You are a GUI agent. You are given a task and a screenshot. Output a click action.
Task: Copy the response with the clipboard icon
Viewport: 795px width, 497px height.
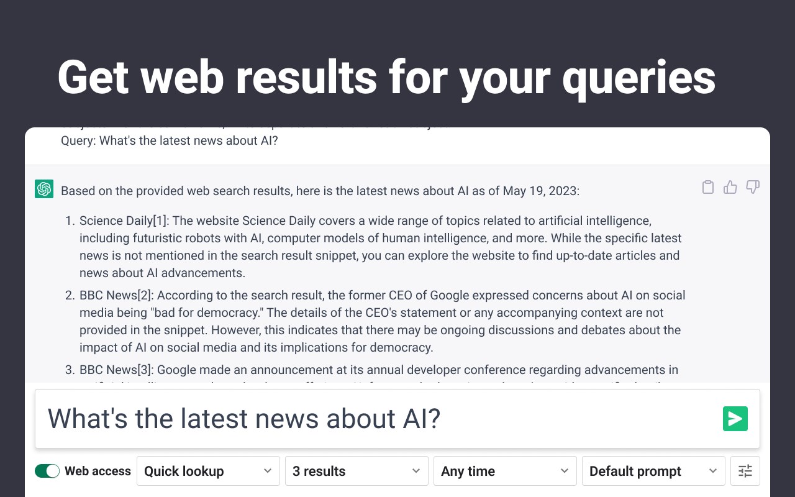pos(708,187)
